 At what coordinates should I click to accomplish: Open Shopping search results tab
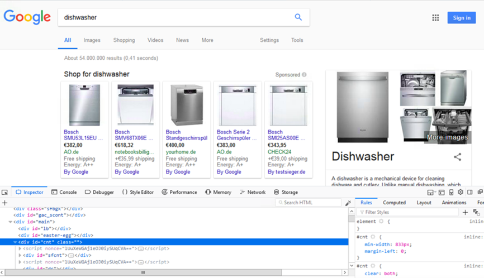(x=124, y=40)
